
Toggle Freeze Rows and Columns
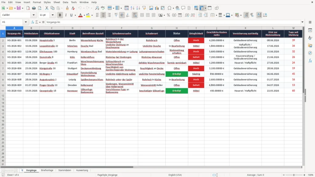pos(201,8)
